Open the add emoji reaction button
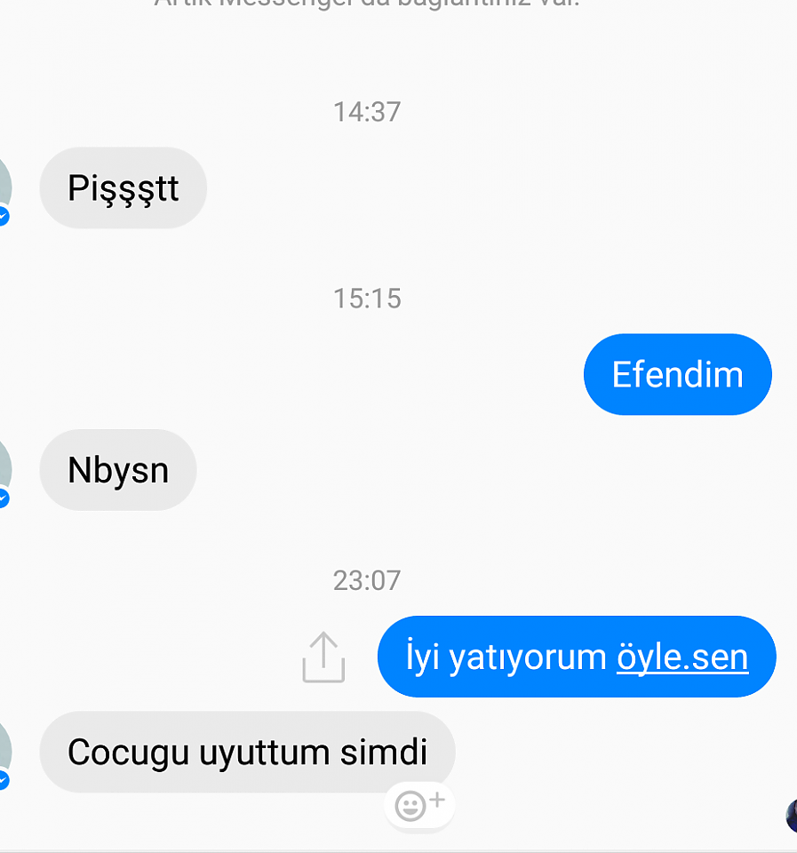 [419, 805]
